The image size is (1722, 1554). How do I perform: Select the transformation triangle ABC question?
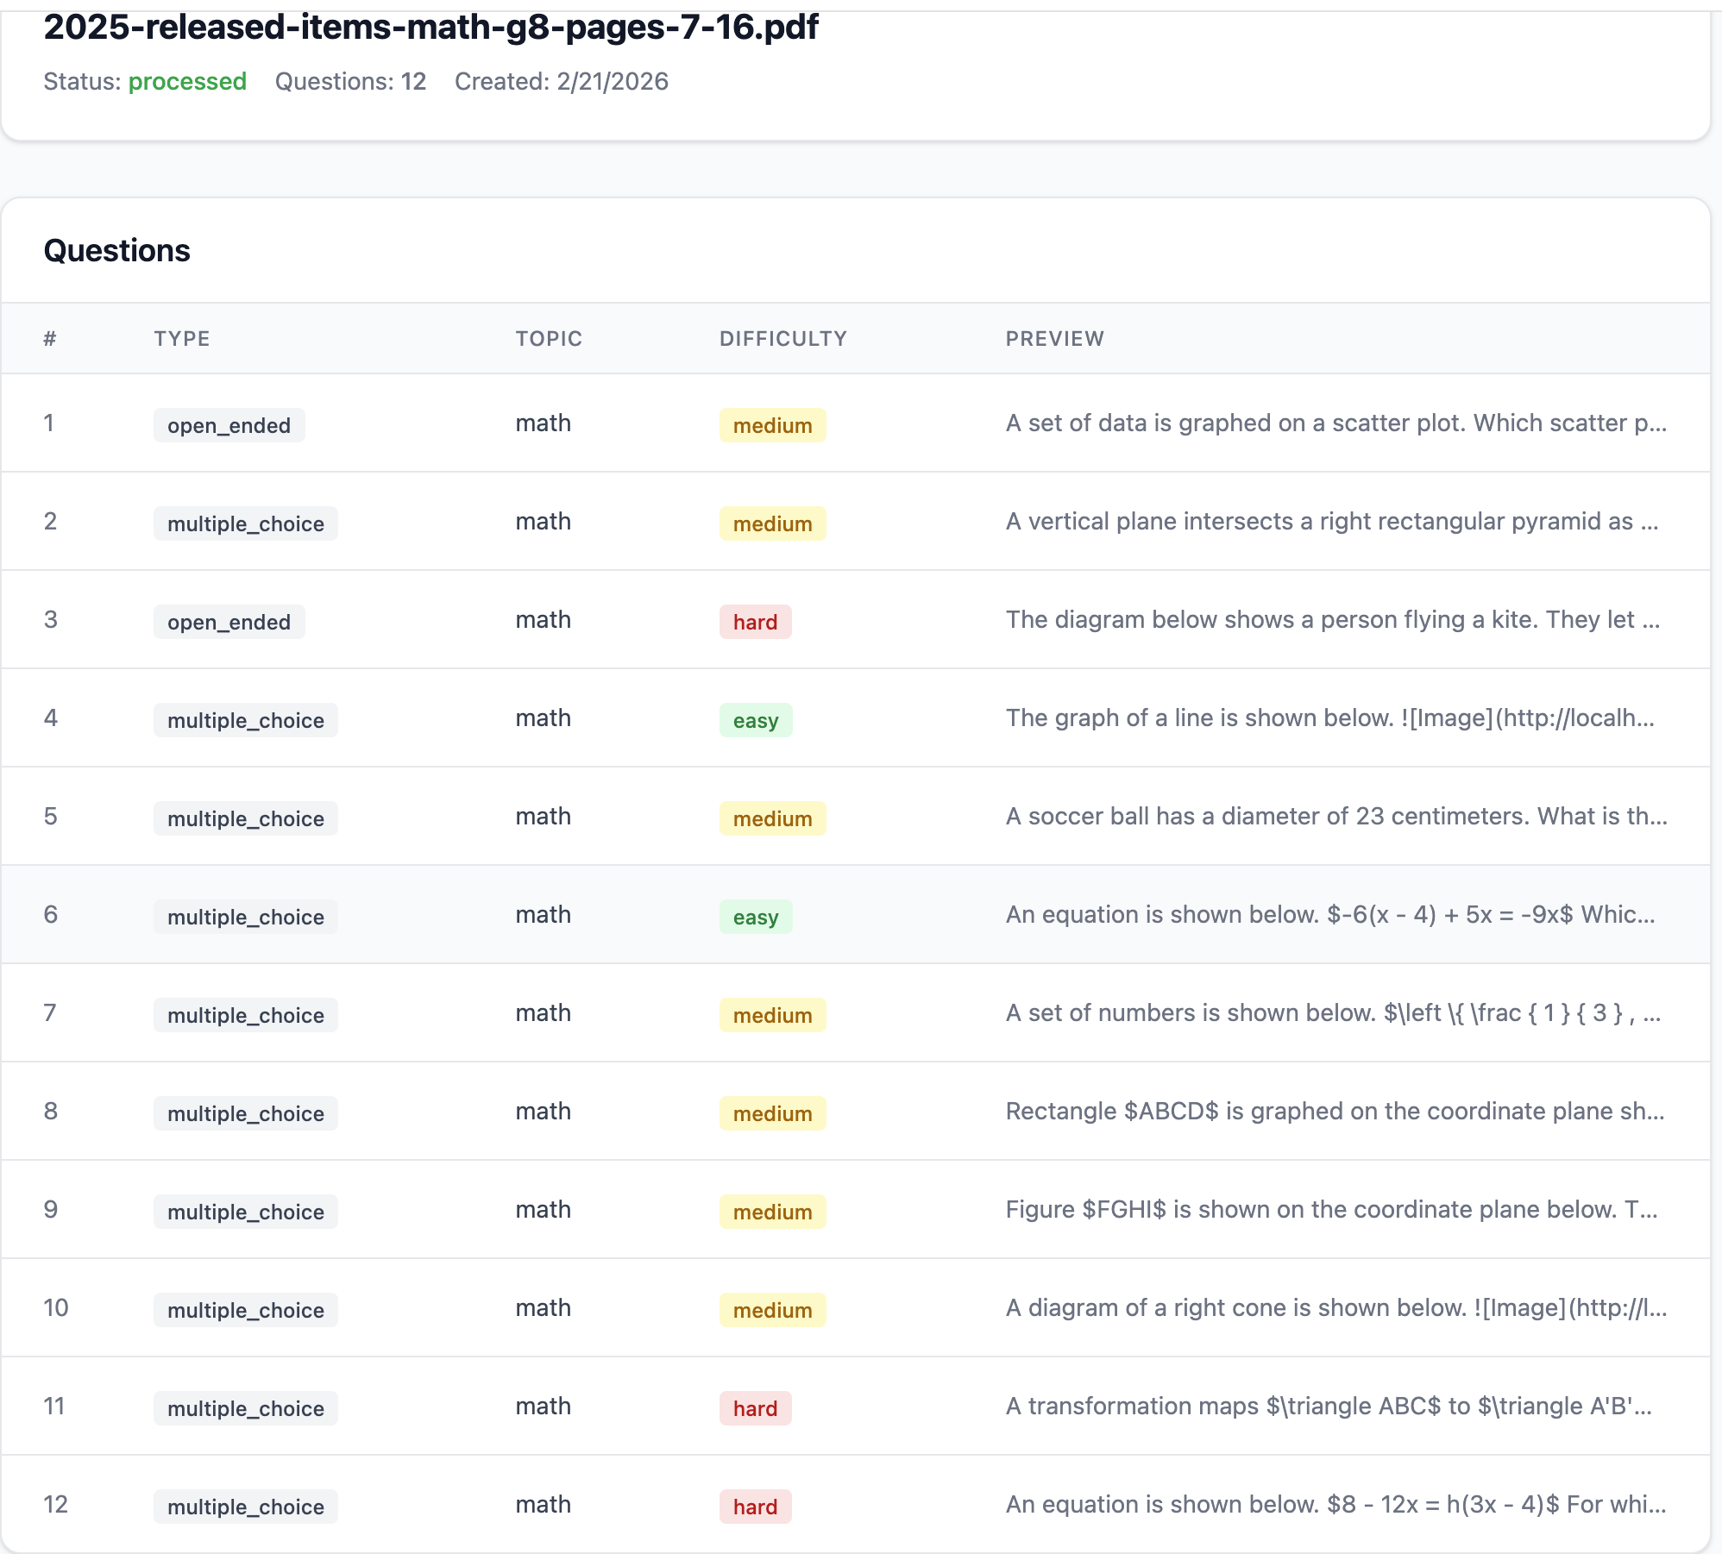[1328, 1406]
